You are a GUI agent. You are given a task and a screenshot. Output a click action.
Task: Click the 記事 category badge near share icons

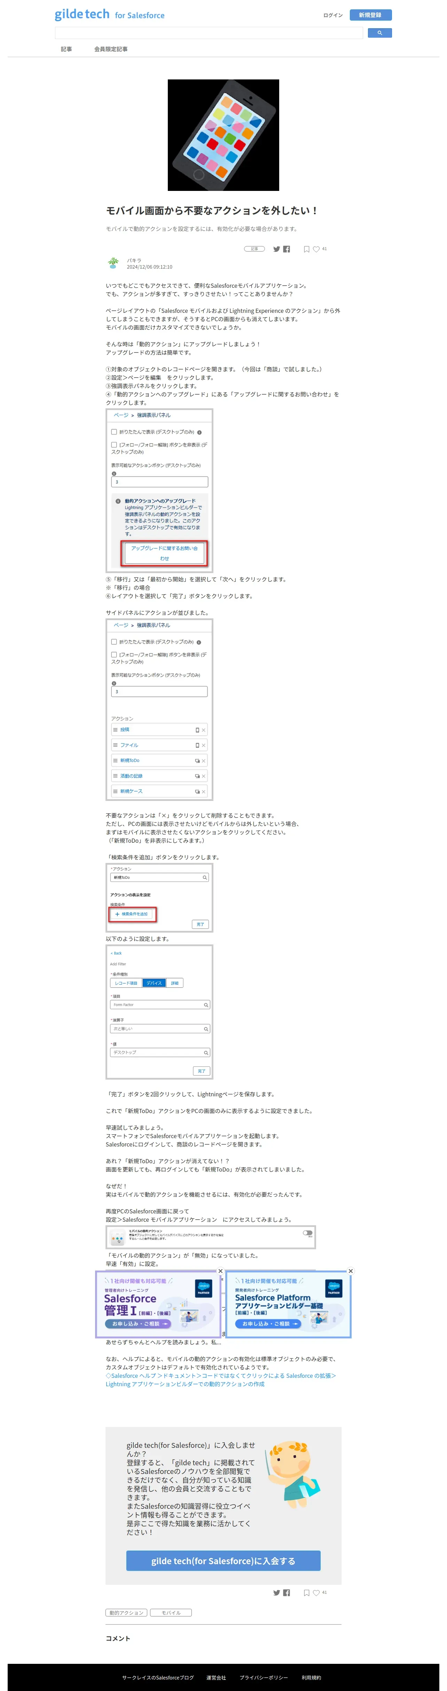click(255, 249)
